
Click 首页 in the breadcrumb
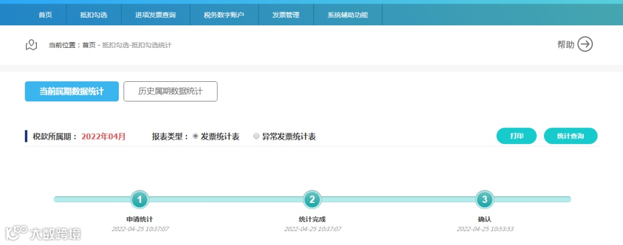point(89,46)
